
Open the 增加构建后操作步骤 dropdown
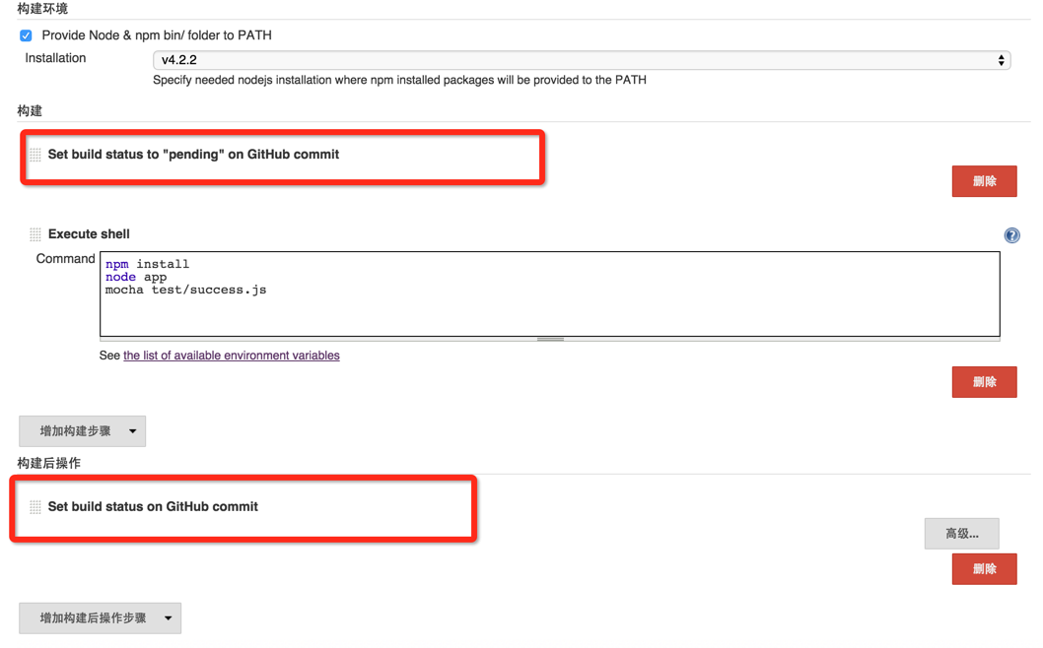[x=100, y=618]
